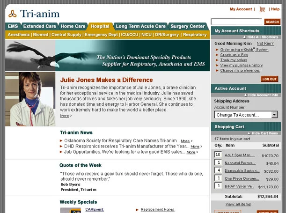The height and width of the screenshot is (213, 286).
Task: Select the Home Care tab
Action: pyautogui.click(x=73, y=26)
